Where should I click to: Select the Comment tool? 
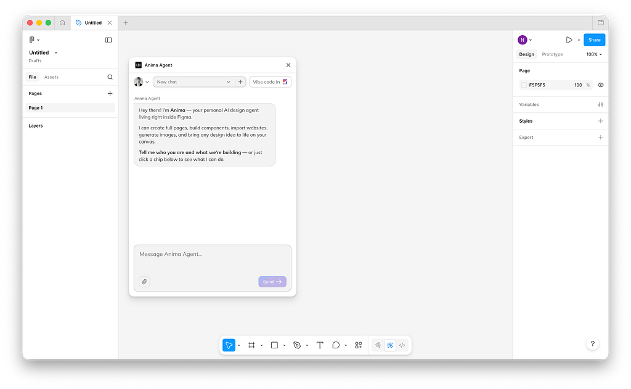click(336, 345)
